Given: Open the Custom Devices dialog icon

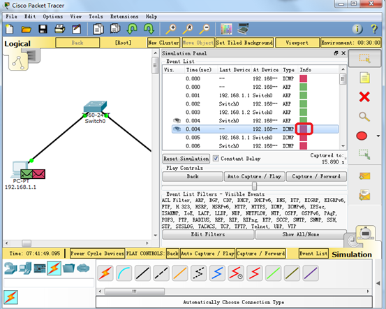Looking at the screenshot, I should coord(243,29).
